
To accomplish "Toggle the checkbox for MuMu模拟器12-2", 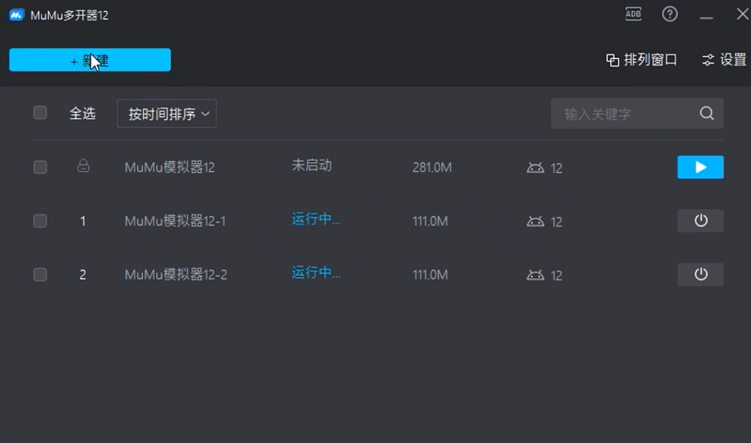I will [x=40, y=274].
